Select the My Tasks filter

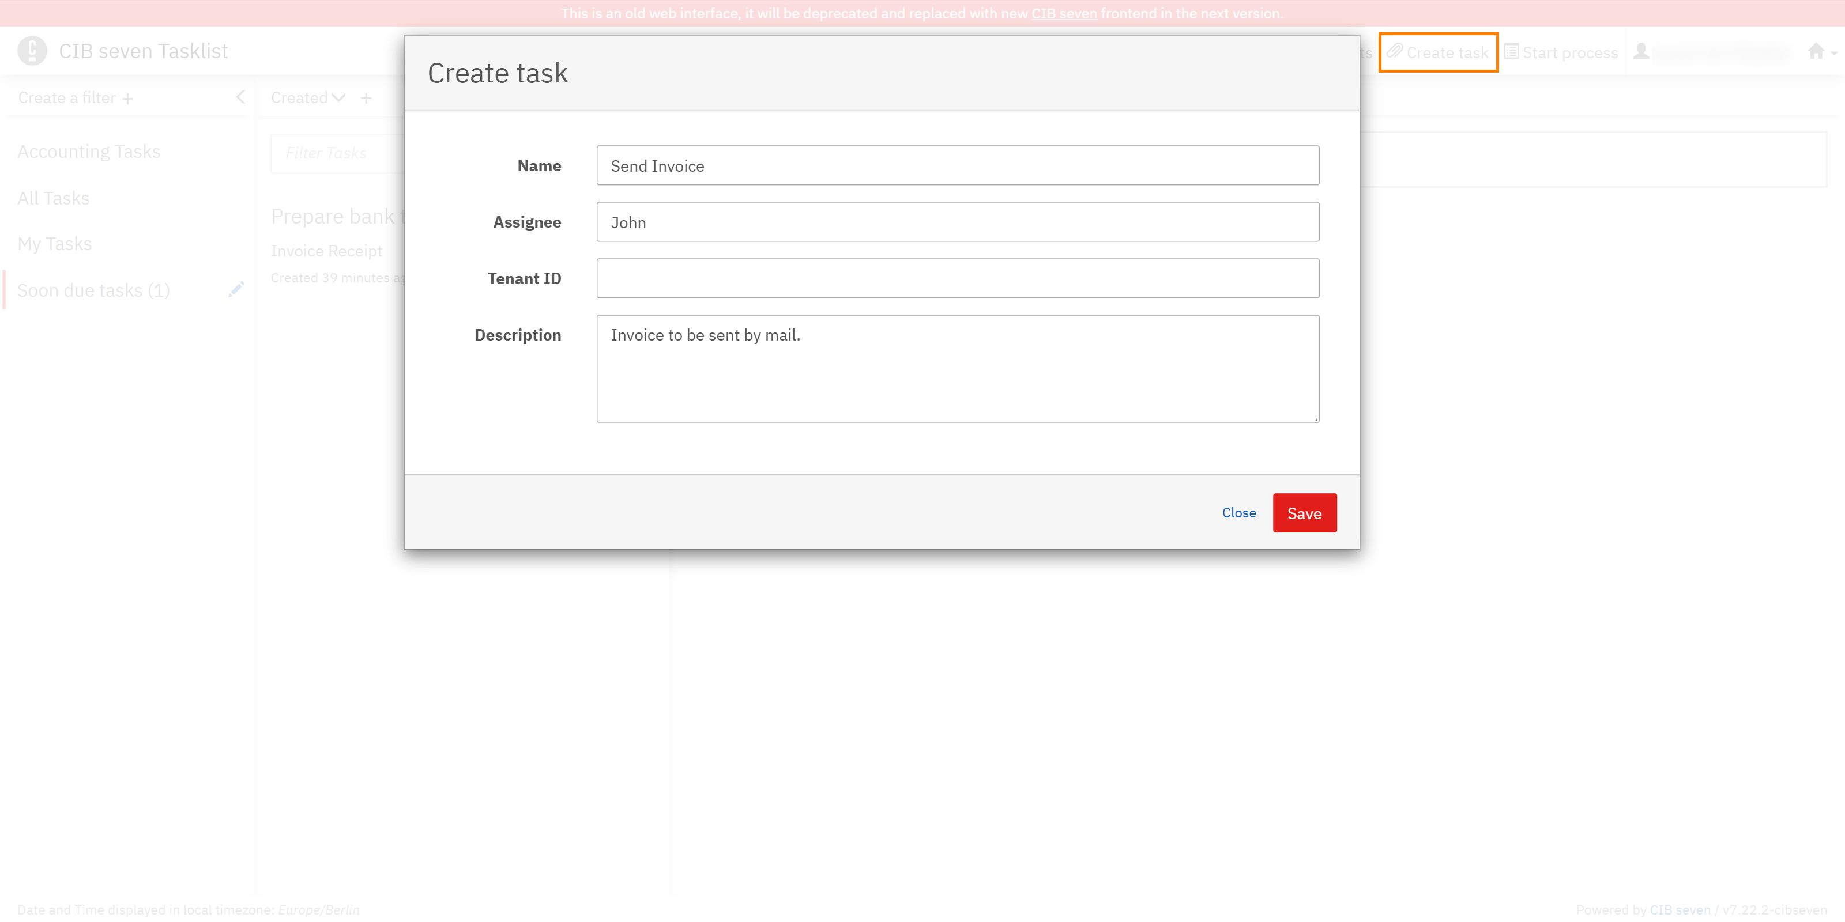coord(54,244)
